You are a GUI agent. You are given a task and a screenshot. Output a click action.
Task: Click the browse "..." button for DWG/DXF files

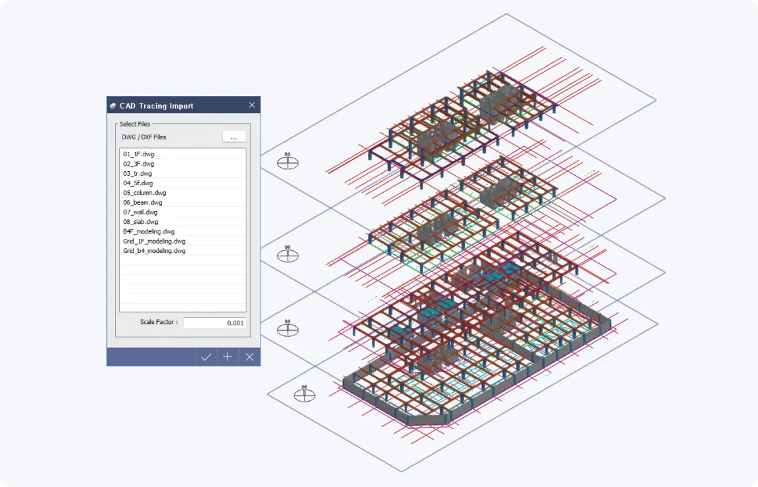tap(234, 137)
